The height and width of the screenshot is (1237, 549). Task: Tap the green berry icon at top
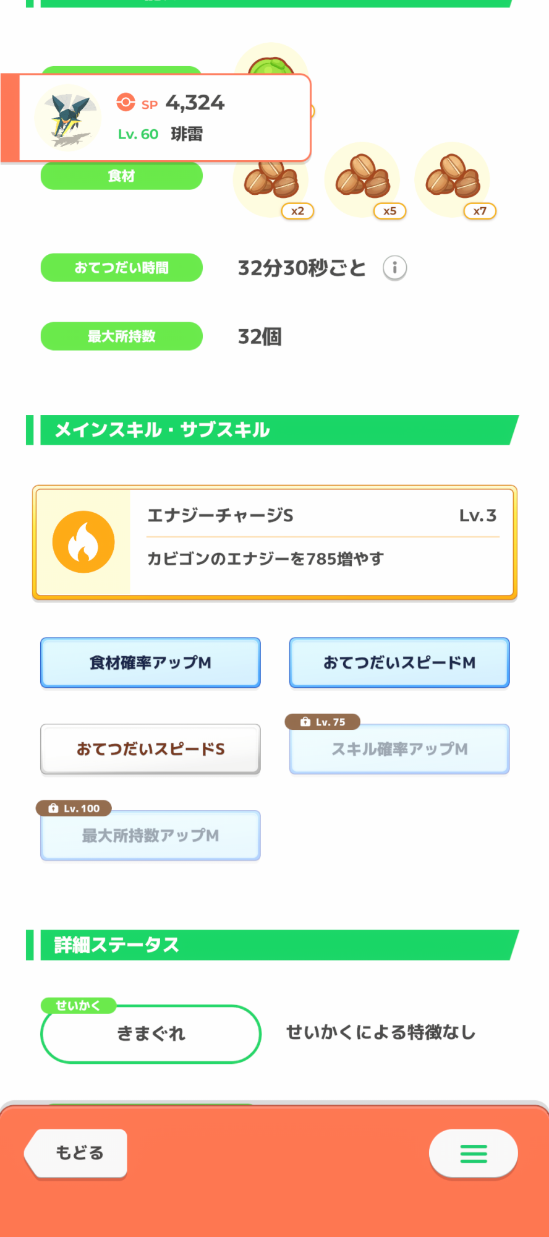271,62
